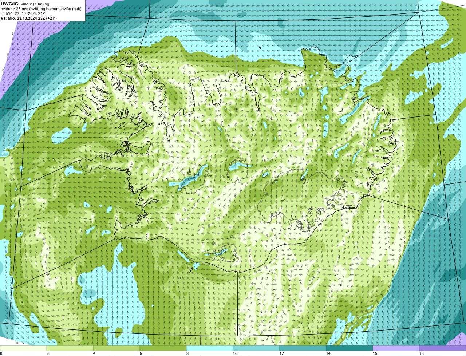The height and width of the screenshot is (356, 466).
Task: Click the legend scale label "10"
Action: 235,353
